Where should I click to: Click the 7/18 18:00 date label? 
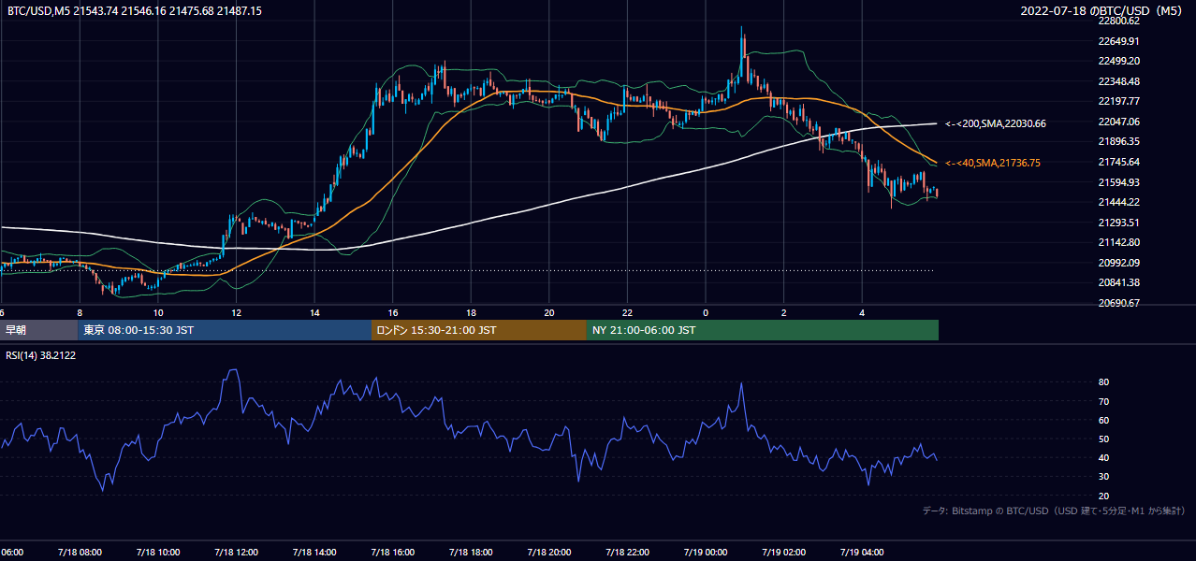tap(471, 552)
